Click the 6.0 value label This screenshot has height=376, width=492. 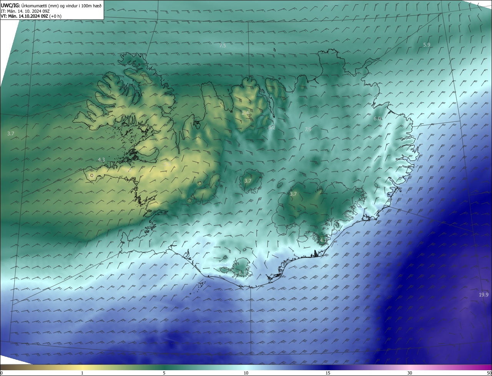click(377, 119)
